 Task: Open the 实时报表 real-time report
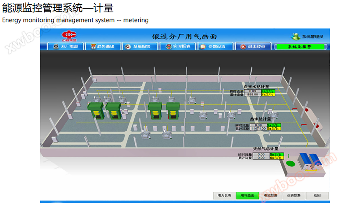point(178,47)
